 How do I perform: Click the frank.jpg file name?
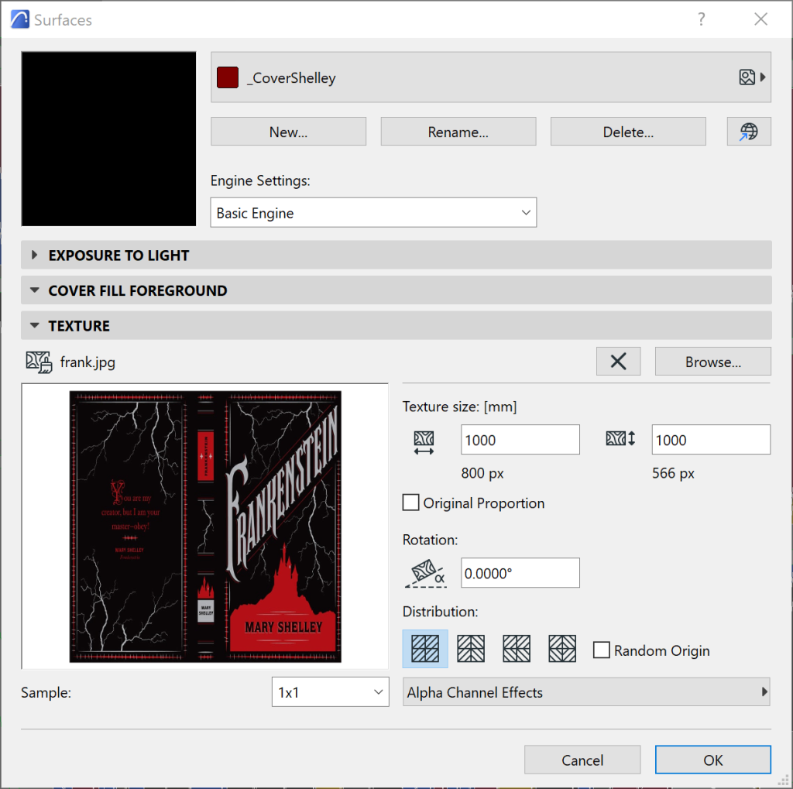point(88,362)
